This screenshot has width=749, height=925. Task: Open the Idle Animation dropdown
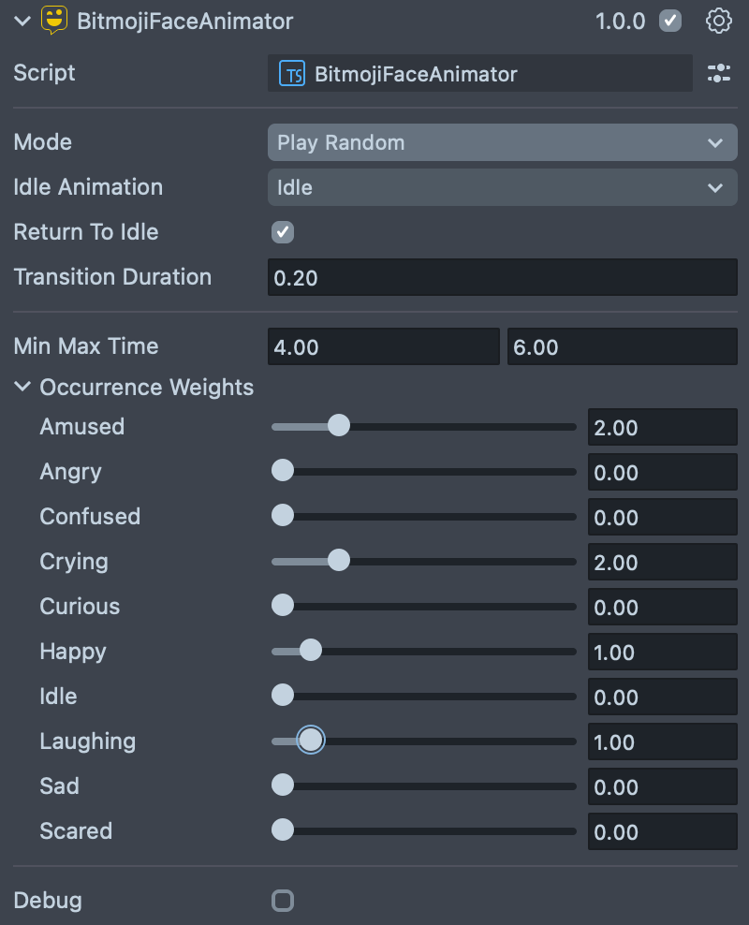pos(502,187)
